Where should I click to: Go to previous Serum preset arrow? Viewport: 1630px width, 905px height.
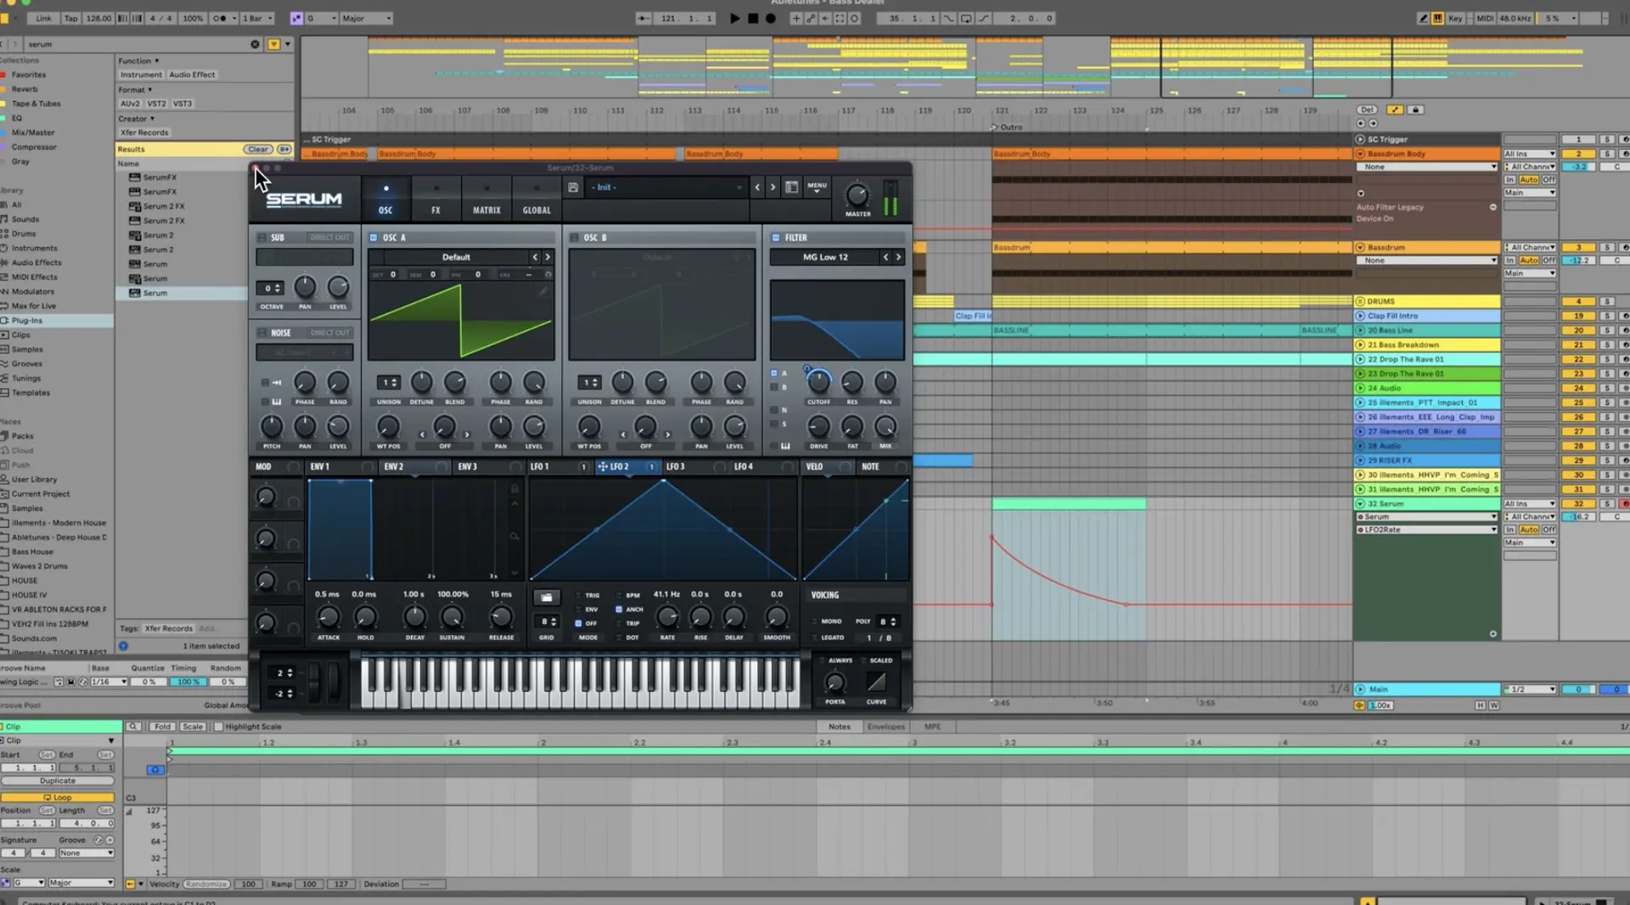pos(757,187)
